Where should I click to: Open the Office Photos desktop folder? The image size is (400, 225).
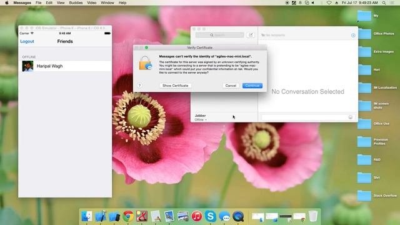(x=364, y=34)
